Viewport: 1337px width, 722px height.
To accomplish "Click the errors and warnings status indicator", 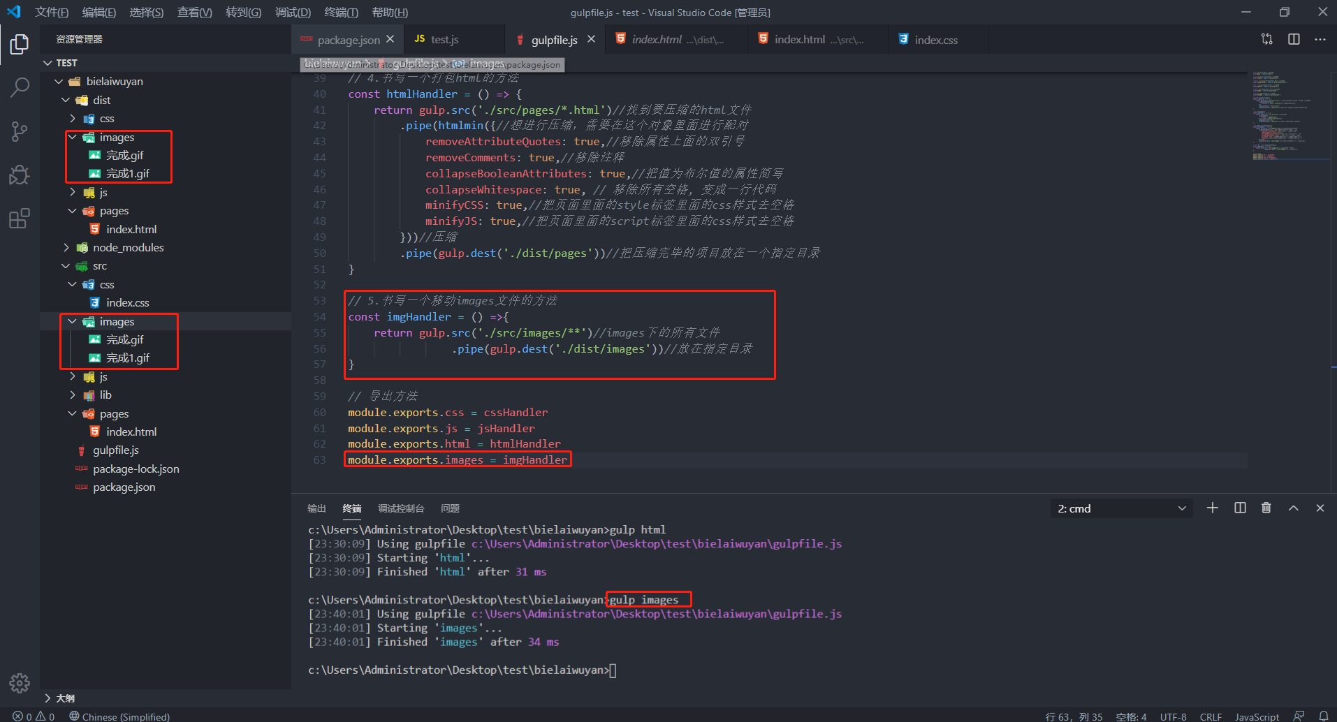I will (x=34, y=716).
